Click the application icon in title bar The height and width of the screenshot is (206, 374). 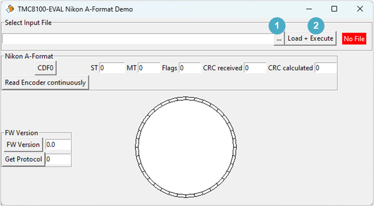click(x=10, y=9)
